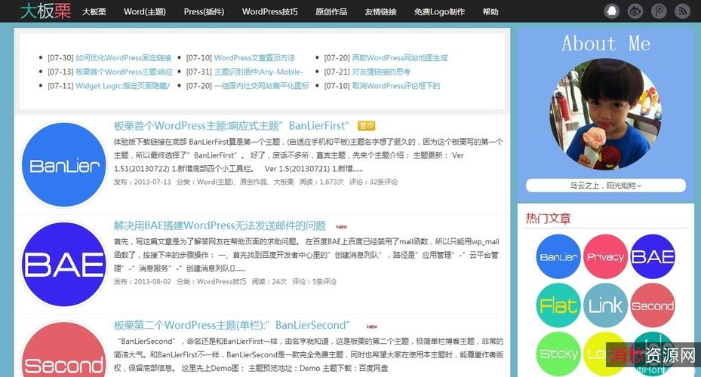Open the RSS feed icon in top bar
701x377 pixels.
pos(682,11)
